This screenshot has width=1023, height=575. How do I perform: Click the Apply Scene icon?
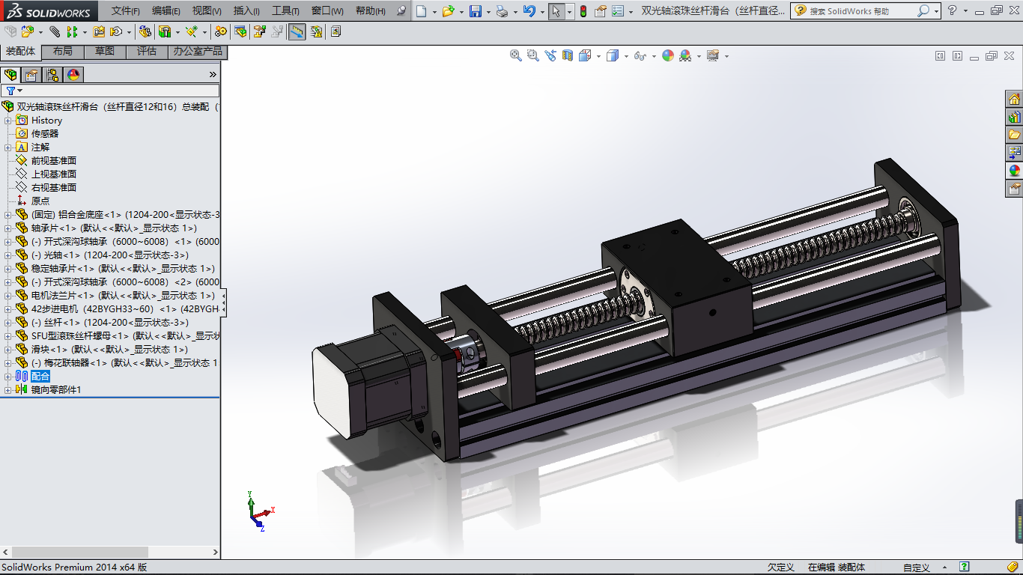tap(685, 55)
